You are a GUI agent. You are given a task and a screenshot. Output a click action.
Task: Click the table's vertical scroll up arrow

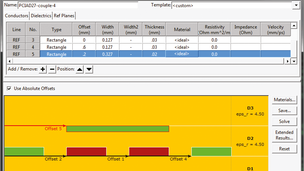(294, 25)
